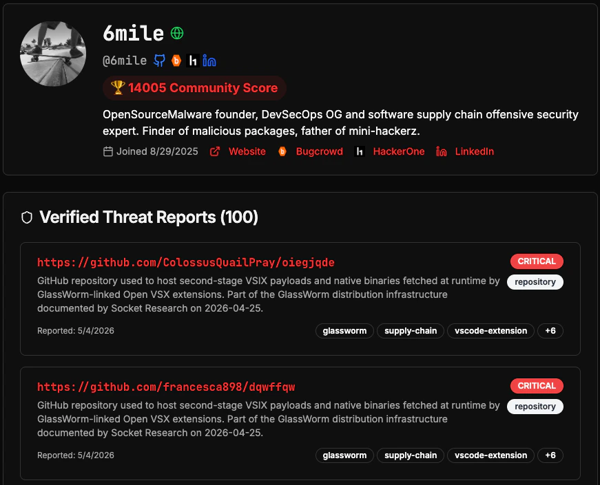Open the orange Bugcrowd icon beside @6mile handle
This screenshot has height=485, width=600.
click(x=176, y=61)
